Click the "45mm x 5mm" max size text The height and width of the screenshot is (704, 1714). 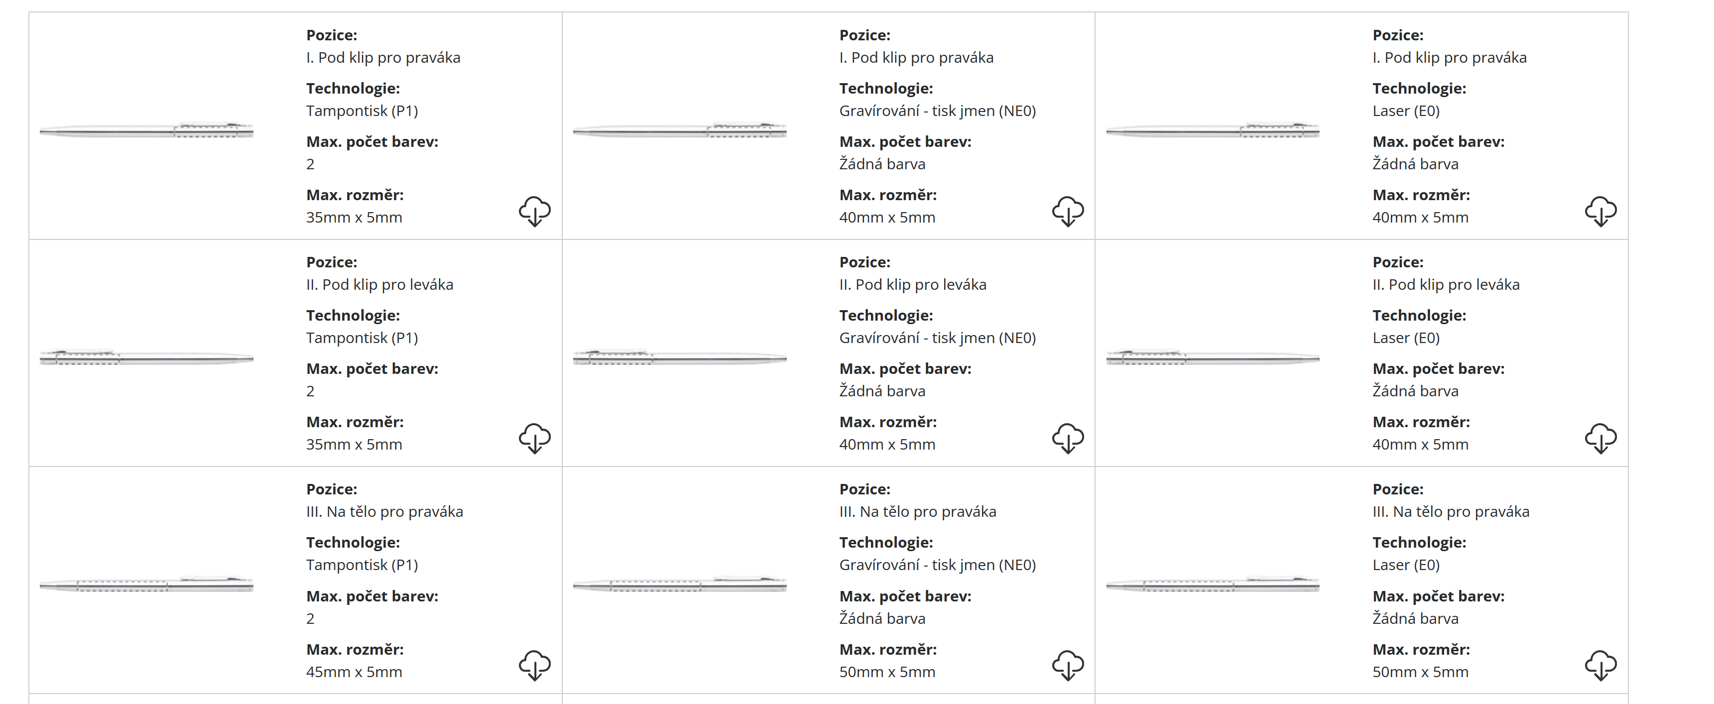[x=354, y=672]
